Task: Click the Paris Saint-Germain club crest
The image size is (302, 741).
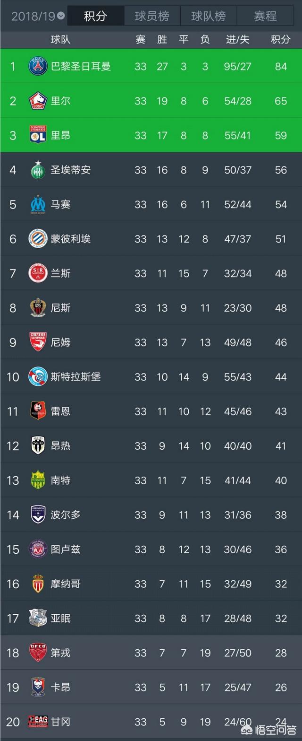Action: [x=38, y=66]
